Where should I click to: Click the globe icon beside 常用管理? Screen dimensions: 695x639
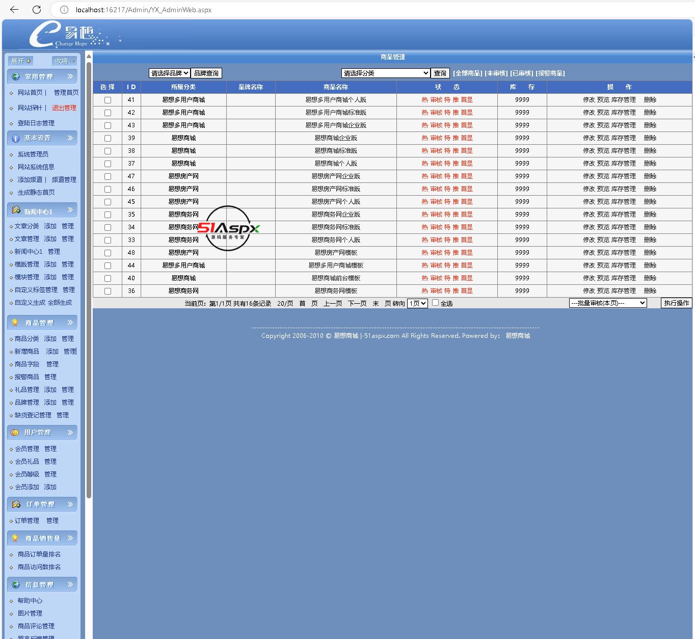point(16,76)
